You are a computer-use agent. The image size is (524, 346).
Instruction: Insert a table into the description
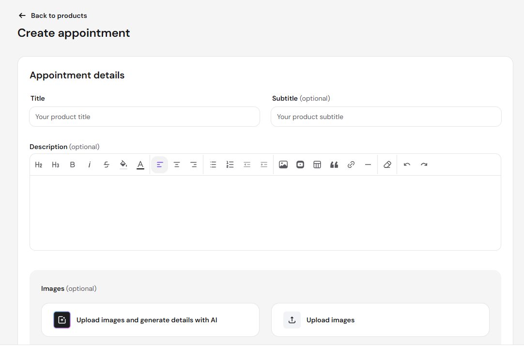pyautogui.click(x=317, y=165)
